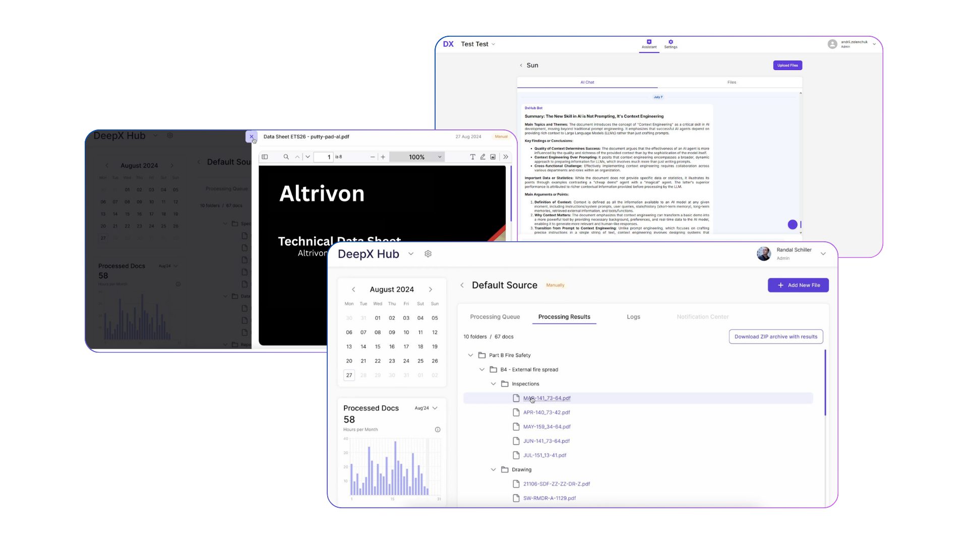Collapse the Inspections folder

click(493, 384)
